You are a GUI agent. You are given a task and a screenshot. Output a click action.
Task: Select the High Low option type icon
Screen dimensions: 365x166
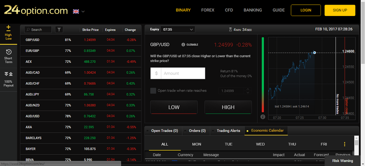(8, 28)
